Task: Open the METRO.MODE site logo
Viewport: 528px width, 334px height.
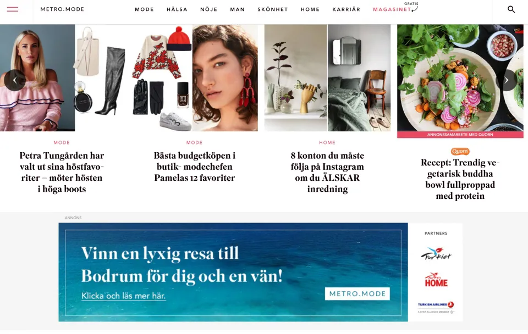Action: pos(62,9)
